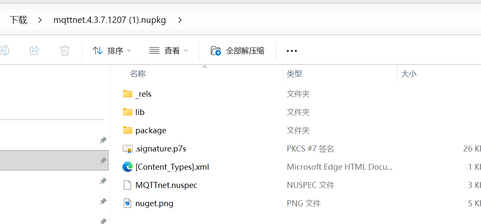This screenshot has height=224, width=481.
Task: Click the Rename toolbar icon
Action: 4,50
